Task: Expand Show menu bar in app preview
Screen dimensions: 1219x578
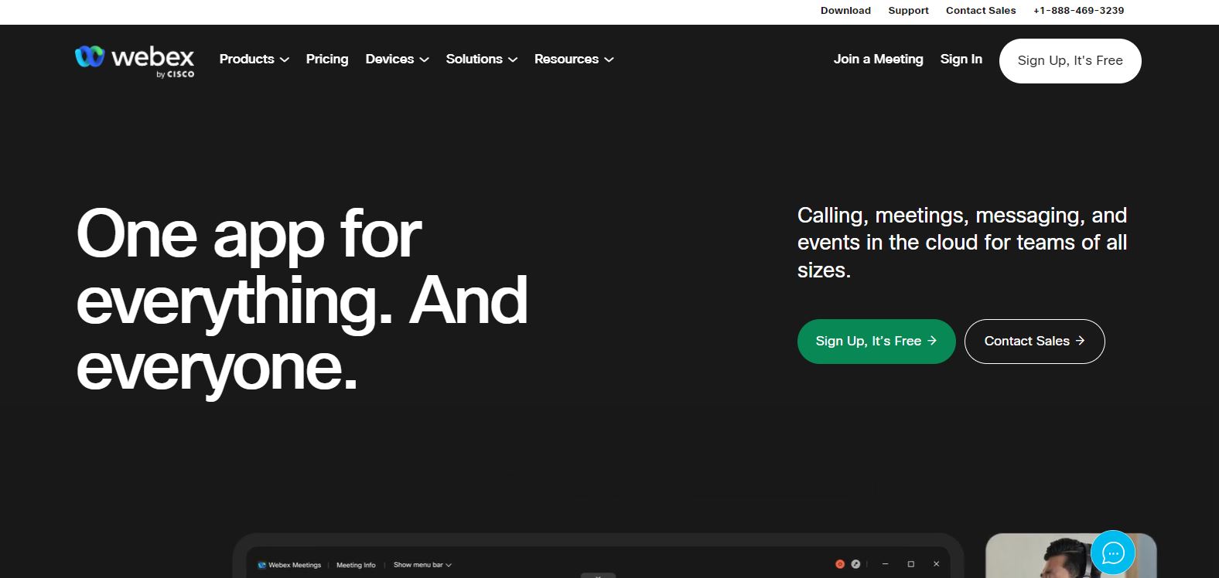Action: coord(422,565)
